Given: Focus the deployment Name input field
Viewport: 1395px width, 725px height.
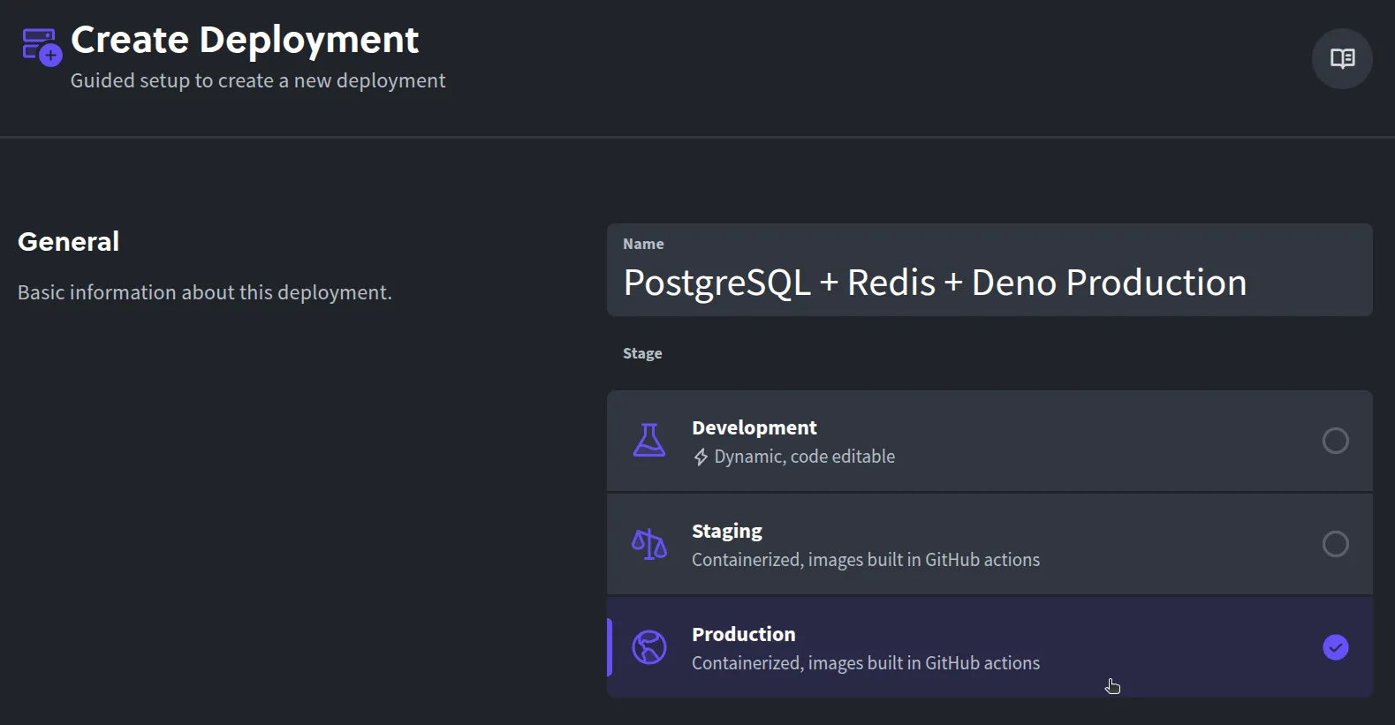Looking at the screenshot, I should point(989,283).
